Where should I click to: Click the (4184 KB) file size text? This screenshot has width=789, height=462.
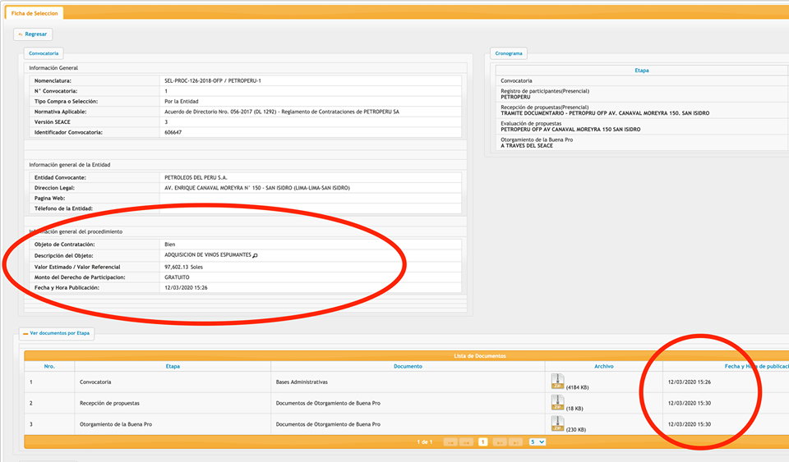pyautogui.click(x=577, y=387)
